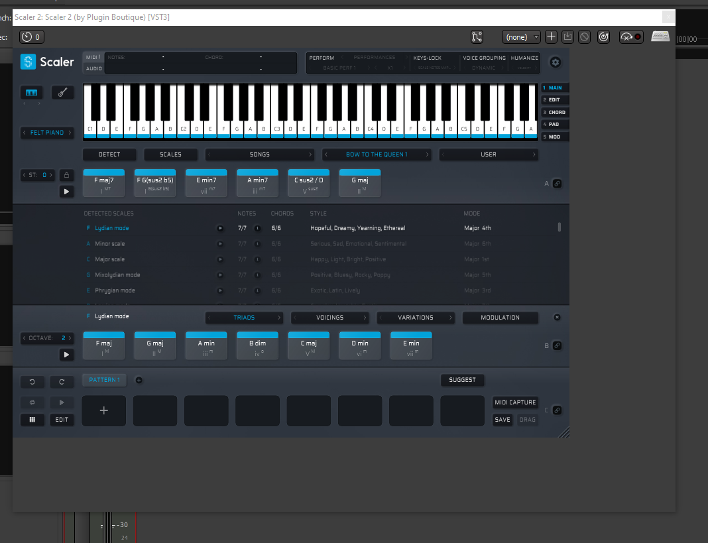Go to next Felt Piano sound
The width and height of the screenshot is (708, 543).
coord(70,133)
